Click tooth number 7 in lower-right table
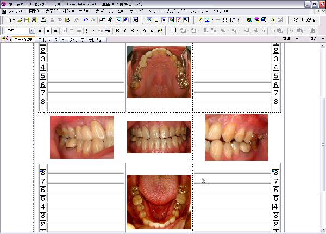The image size is (326, 234). (275, 181)
